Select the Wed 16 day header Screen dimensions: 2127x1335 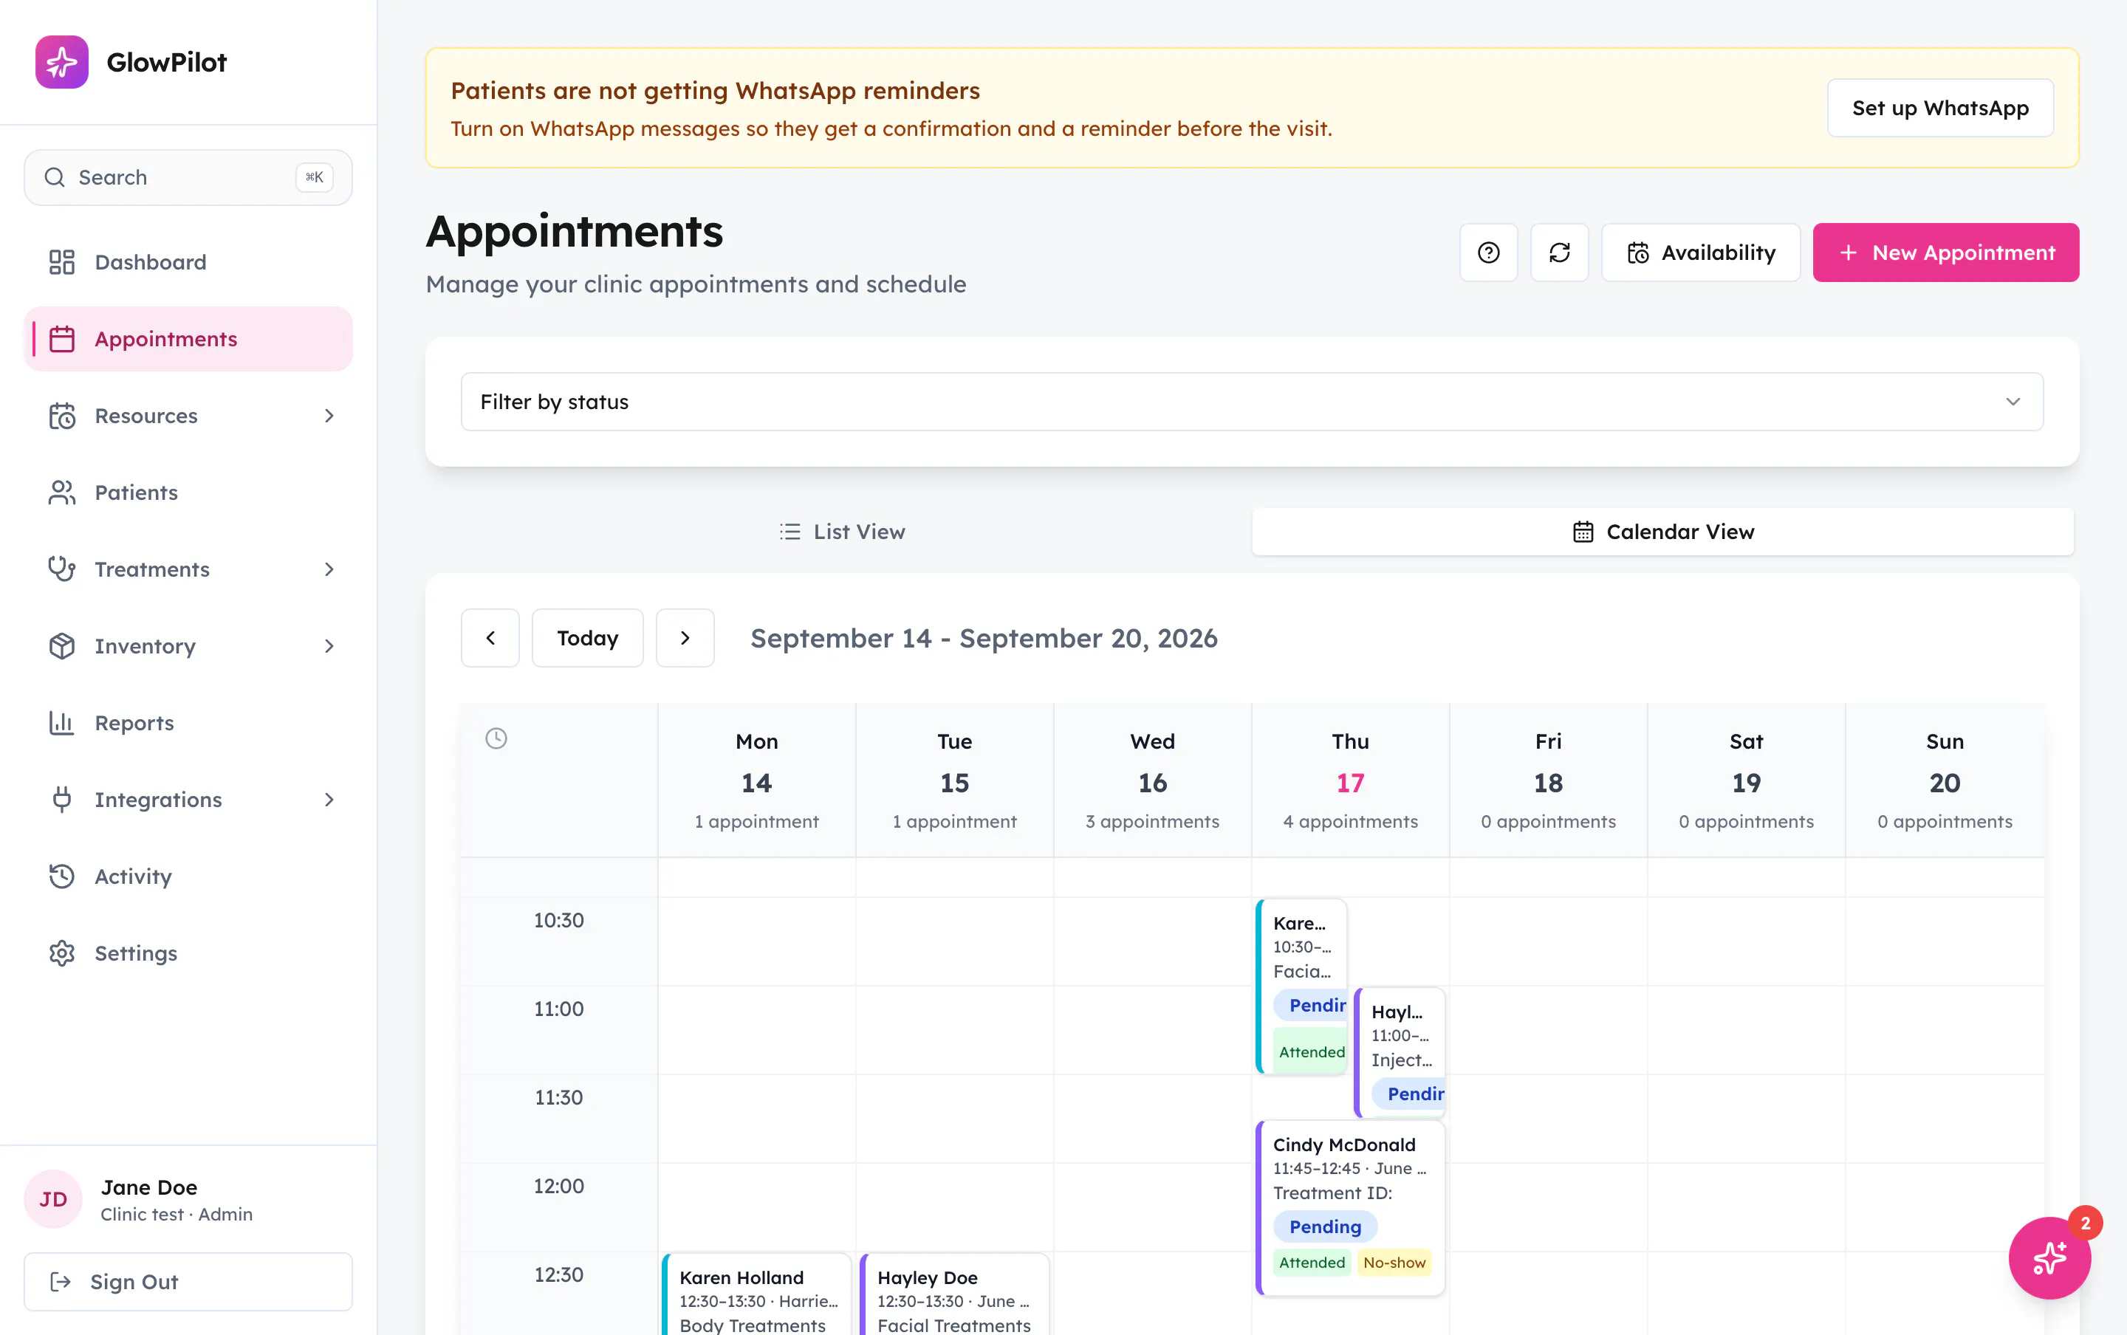click(1152, 780)
